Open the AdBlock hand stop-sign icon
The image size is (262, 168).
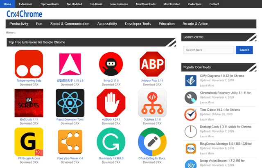point(111,103)
